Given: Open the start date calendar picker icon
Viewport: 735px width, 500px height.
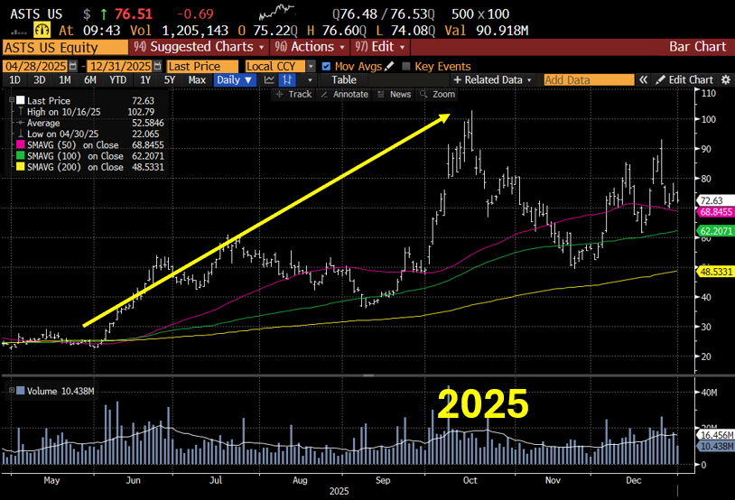Looking at the screenshot, I should point(73,66).
